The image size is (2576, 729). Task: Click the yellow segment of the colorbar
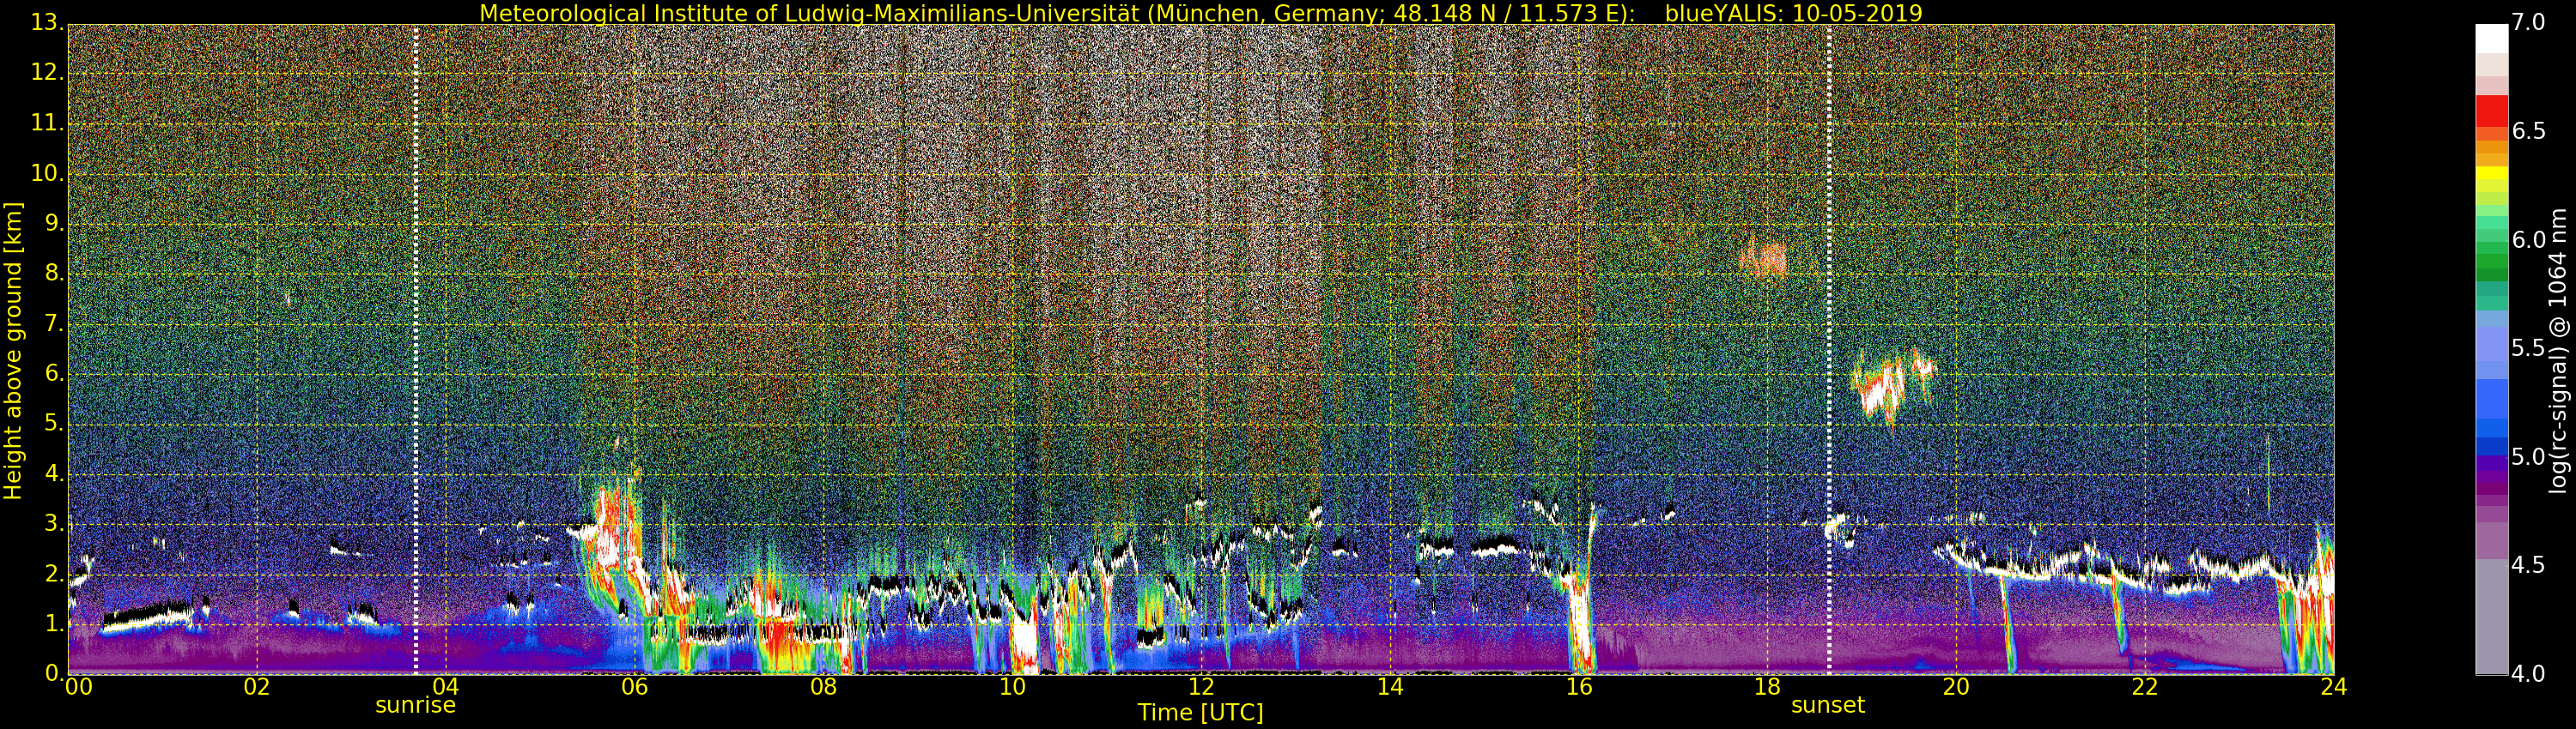point(2491,174)
